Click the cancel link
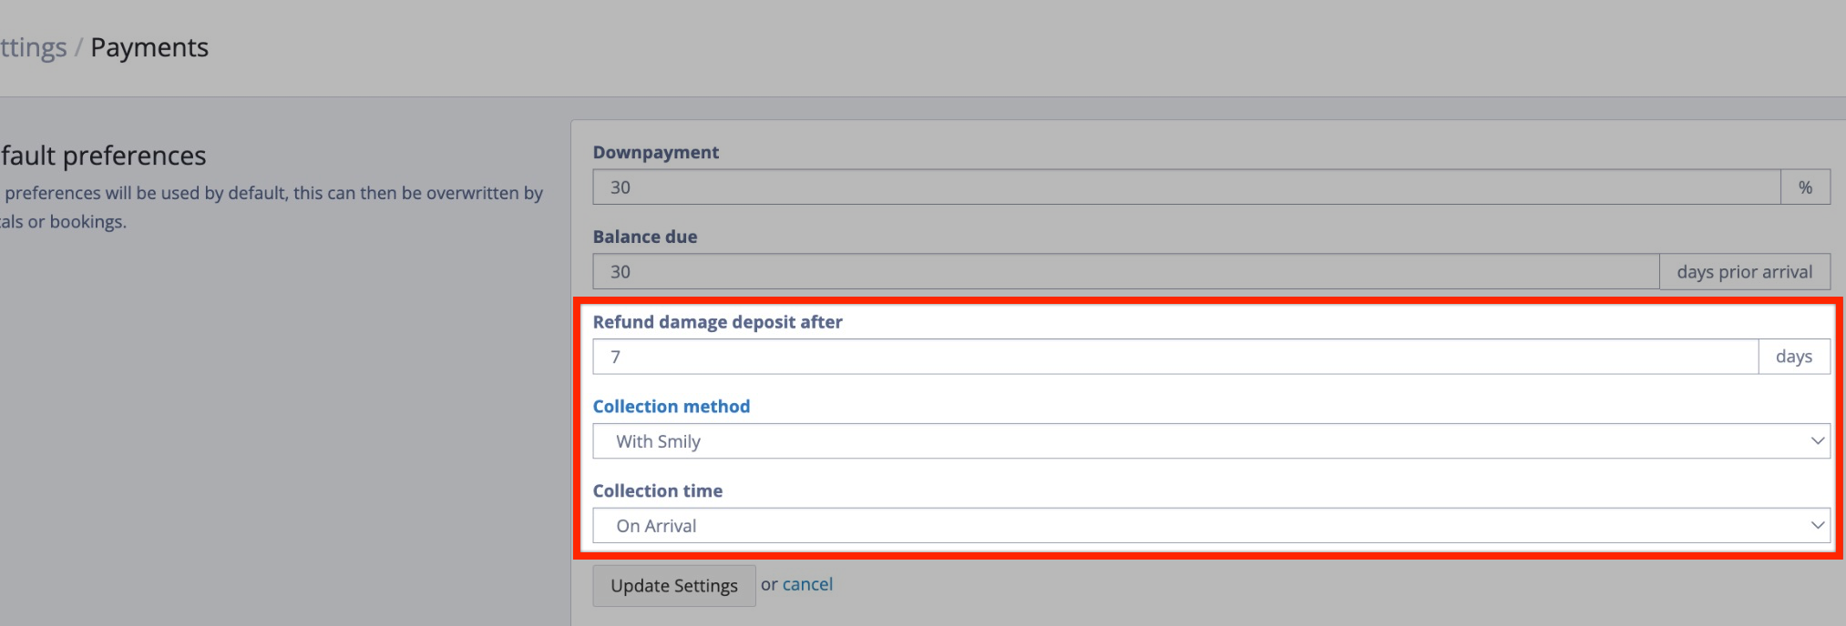 [807, 584]
